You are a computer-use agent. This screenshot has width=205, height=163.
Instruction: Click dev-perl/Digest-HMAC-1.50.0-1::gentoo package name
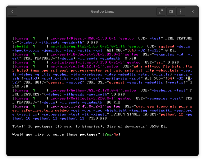point(92,38)
